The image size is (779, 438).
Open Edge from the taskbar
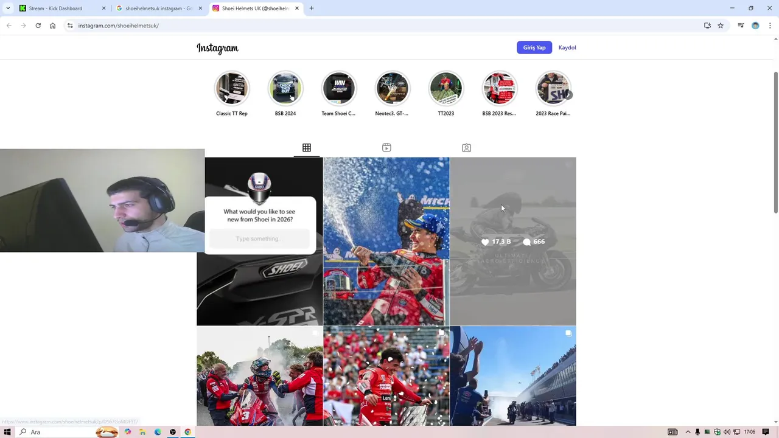coord(158,432)
